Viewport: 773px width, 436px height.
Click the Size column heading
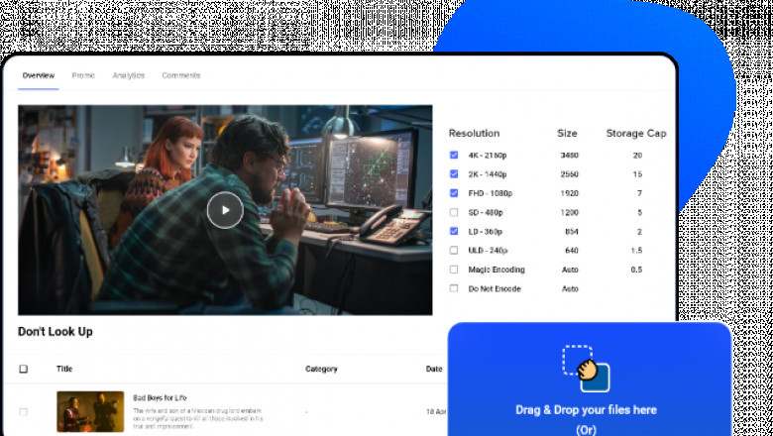point(567,133)
